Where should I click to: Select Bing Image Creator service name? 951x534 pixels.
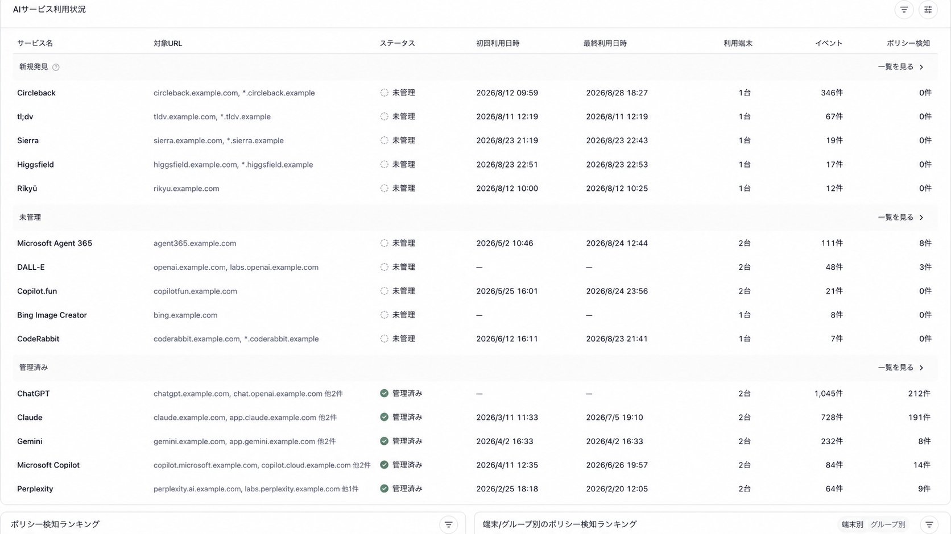tap(52, 315)
